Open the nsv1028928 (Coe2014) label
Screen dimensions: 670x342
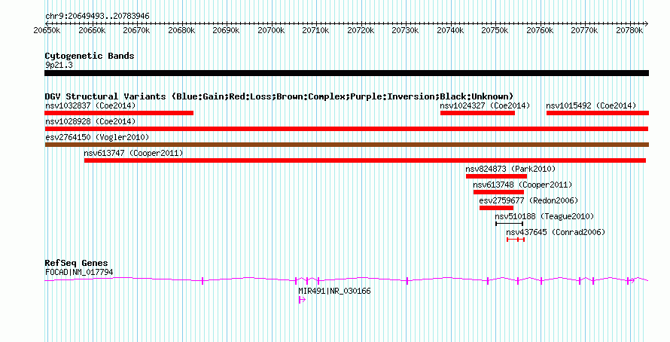coord(90,121)
